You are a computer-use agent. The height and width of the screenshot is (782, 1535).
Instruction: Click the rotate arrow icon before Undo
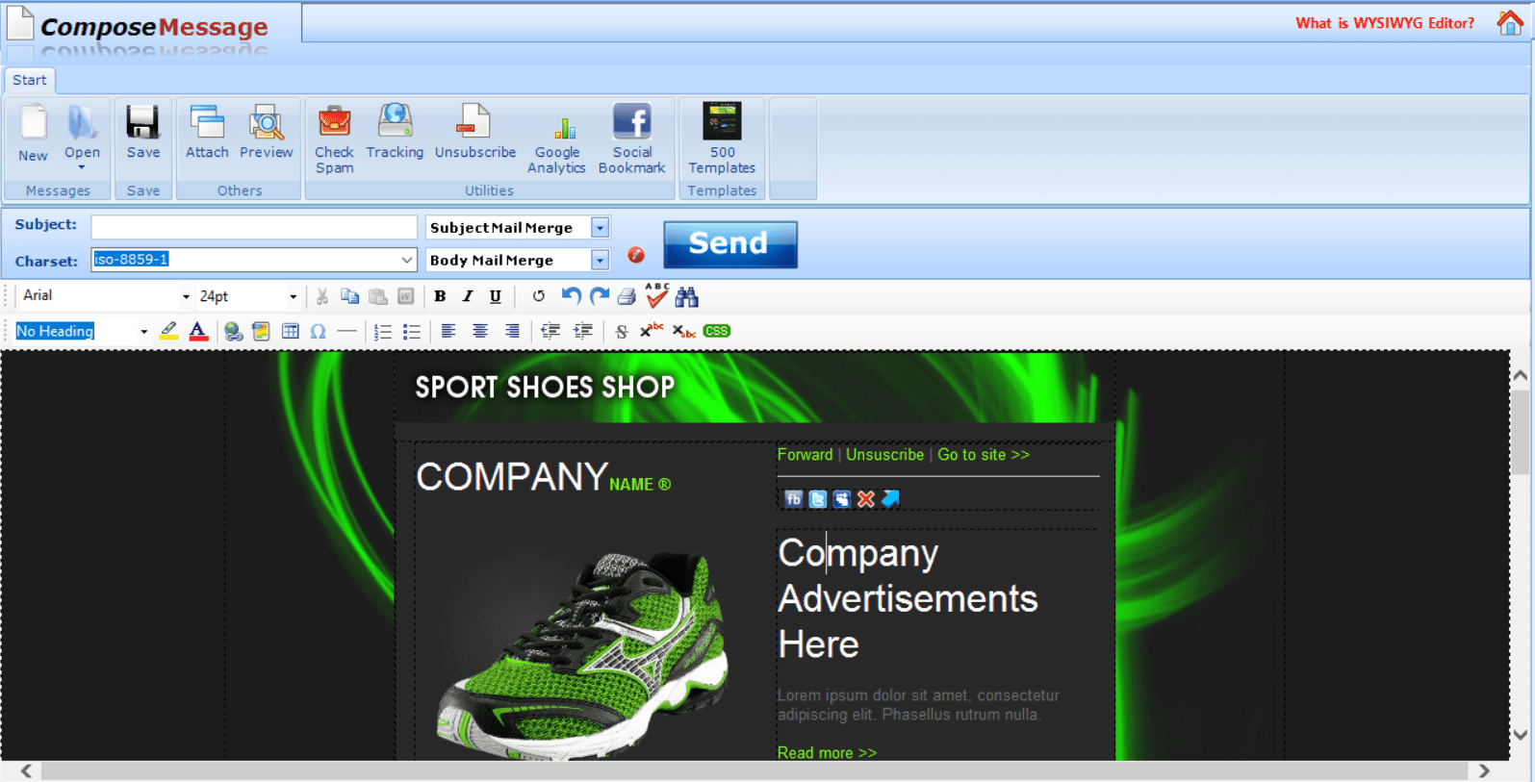(539, 296)
